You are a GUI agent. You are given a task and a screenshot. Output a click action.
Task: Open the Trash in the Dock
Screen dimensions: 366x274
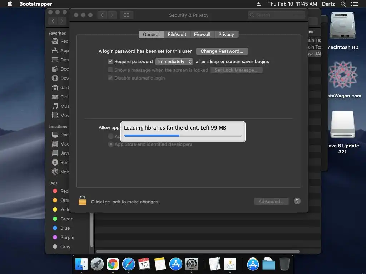(284, 264)
